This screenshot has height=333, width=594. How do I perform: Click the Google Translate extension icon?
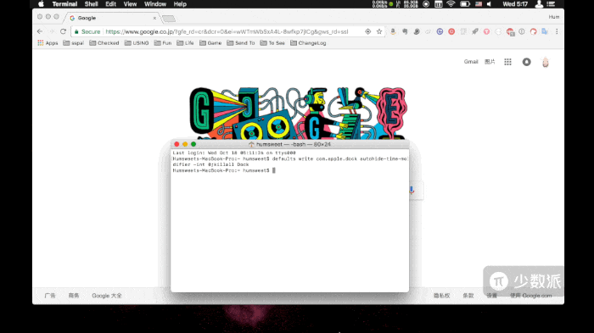click(545, 31)
